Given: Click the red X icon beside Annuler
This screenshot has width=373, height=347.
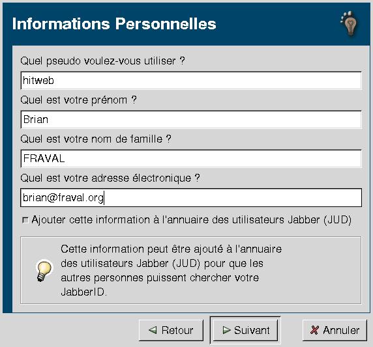Looking at the screenshot, I should point(314,330).
